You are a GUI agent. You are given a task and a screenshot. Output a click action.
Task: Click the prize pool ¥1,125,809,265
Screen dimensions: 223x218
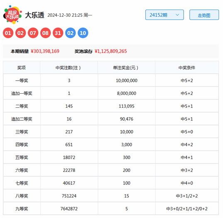point(110,51)
